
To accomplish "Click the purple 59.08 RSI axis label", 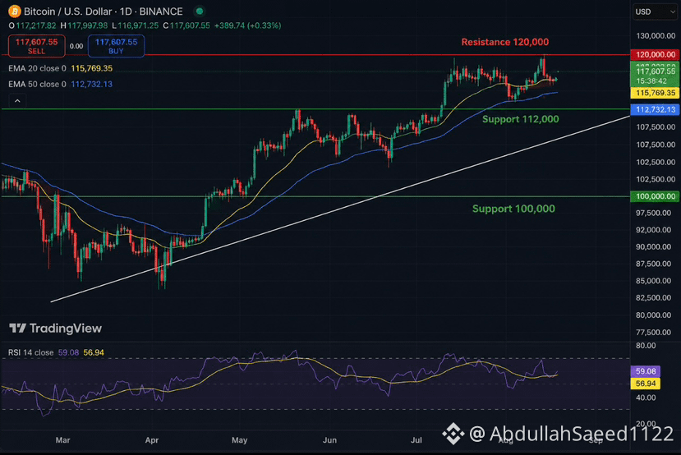I will click(x=646, y=371).
